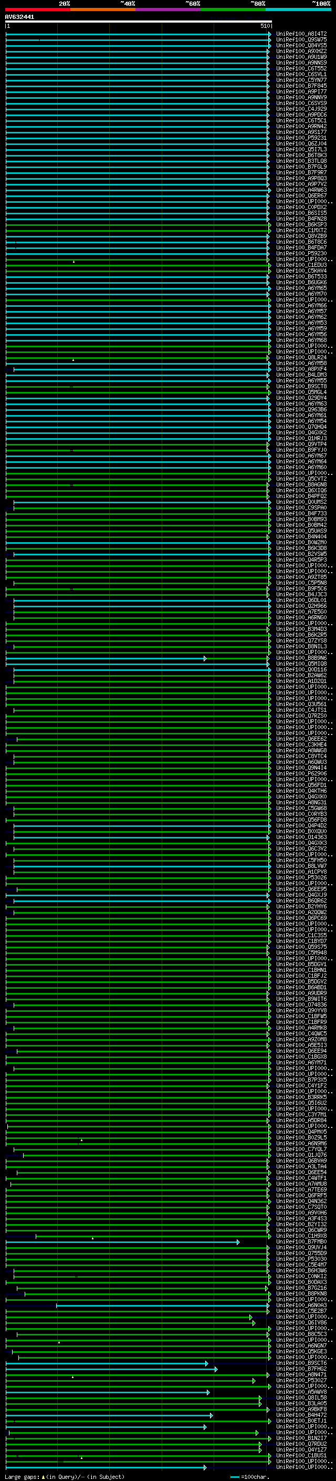336x1481 pixels.
Task: Click arrowhead at end of UniRef100_B7FMB0 bar
Action: [238, 1242]
